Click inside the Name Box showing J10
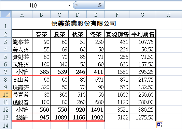Viewport: 182px width, 129px height. tap(33, 5)
